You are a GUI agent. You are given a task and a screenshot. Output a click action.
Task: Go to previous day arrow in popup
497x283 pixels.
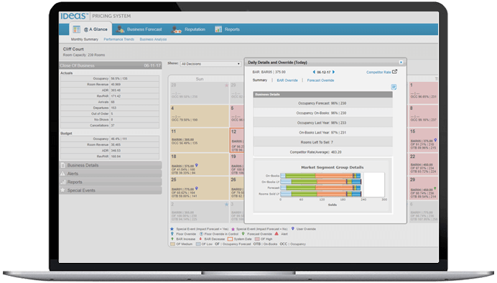[x=314, y=72]
